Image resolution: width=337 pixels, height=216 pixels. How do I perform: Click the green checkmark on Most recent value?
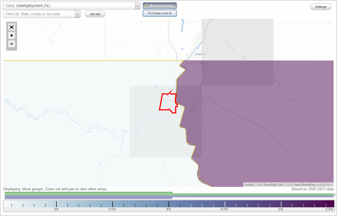pyautogui.click(x=146, y=6)
